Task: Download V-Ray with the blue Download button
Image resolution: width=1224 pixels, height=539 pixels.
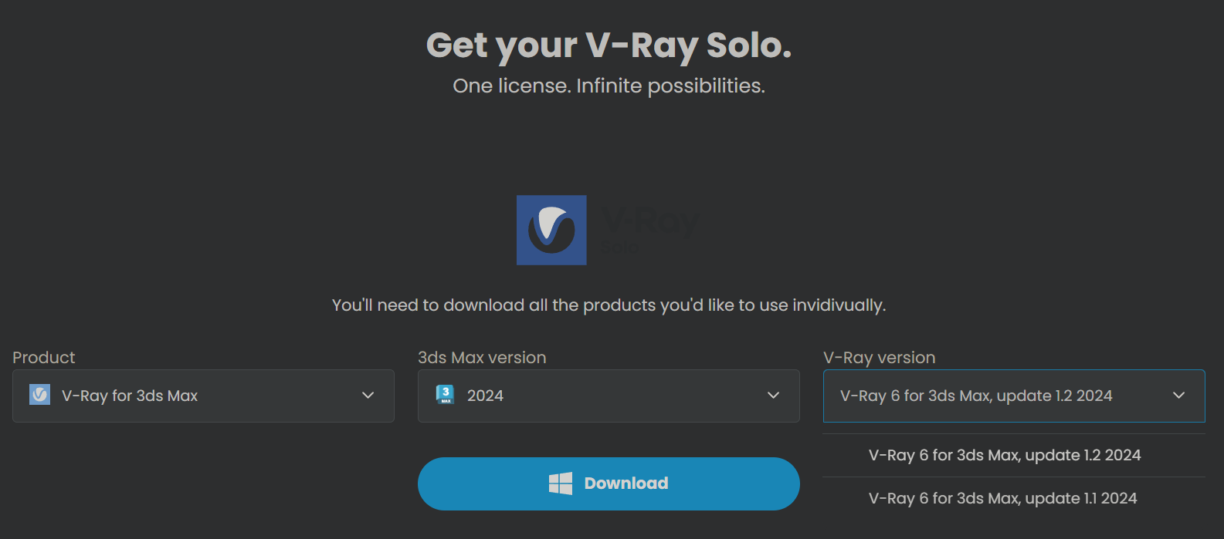Action: 609,483
